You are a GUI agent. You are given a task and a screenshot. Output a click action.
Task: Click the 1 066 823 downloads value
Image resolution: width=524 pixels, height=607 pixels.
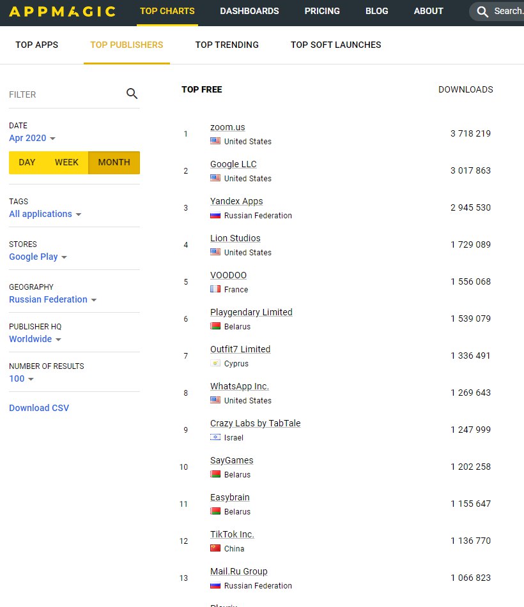point(470,578)
